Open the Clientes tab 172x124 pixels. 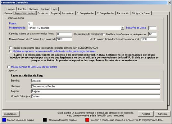[22, 9]
